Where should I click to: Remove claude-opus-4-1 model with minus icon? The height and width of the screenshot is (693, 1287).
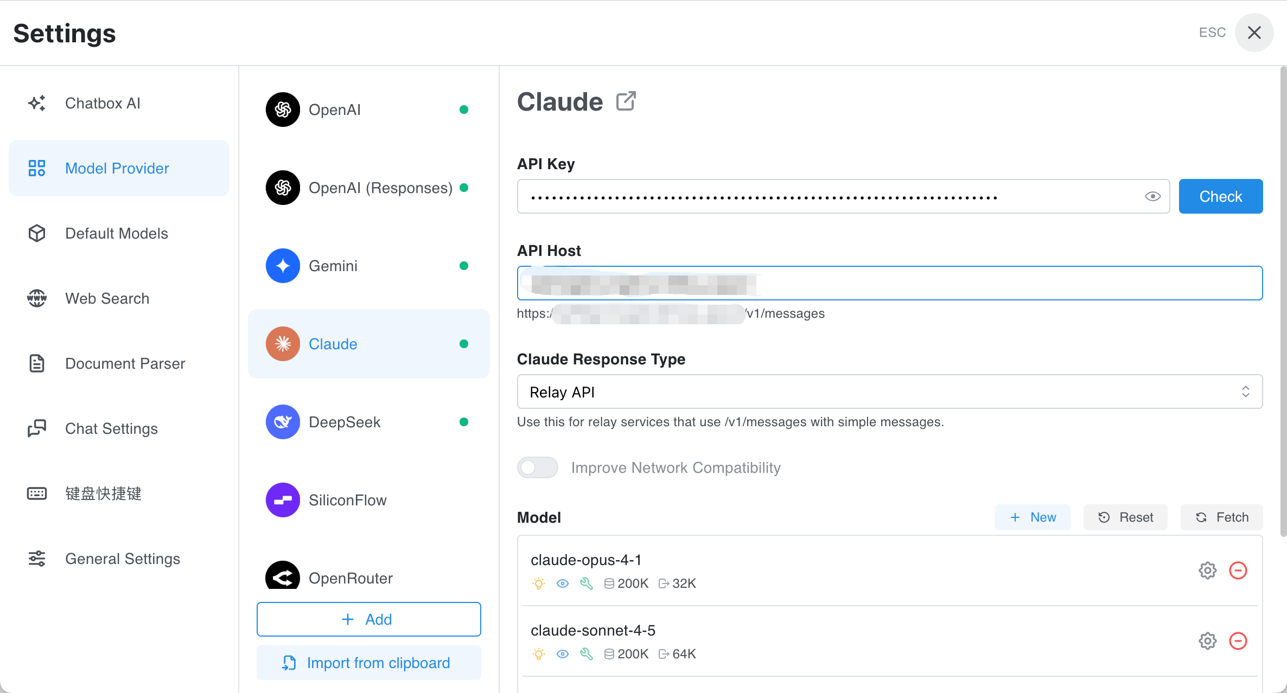(x=1238, y=570)
